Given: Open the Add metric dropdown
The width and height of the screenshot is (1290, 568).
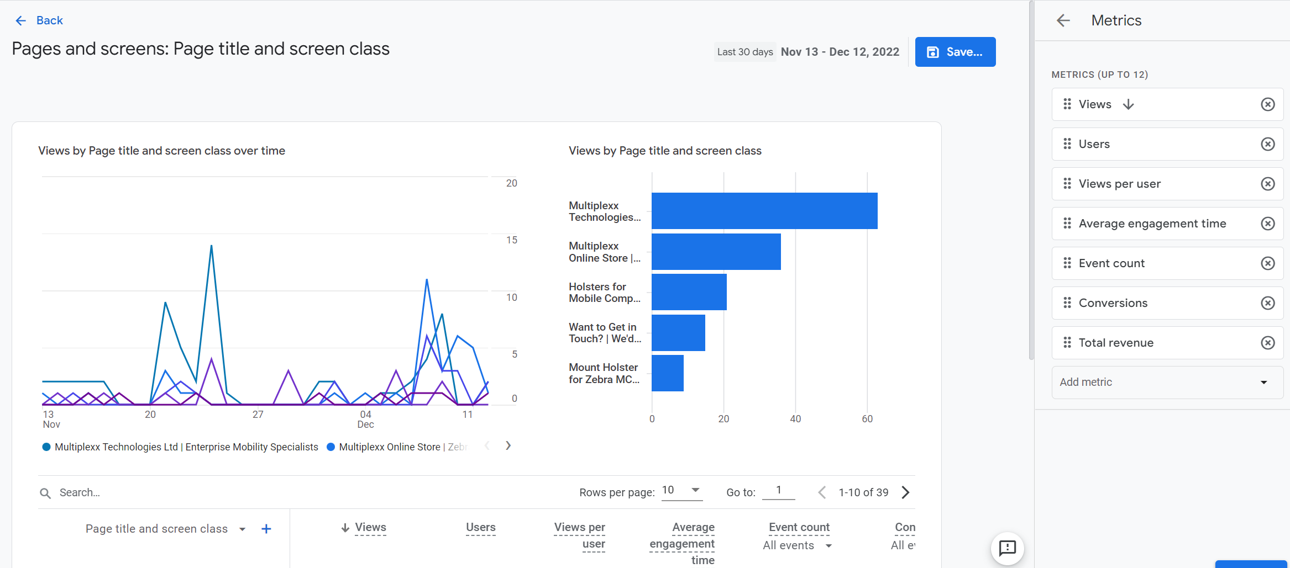Looking at the screenshot, I should pyautogui.click(x=1166, y=383).
